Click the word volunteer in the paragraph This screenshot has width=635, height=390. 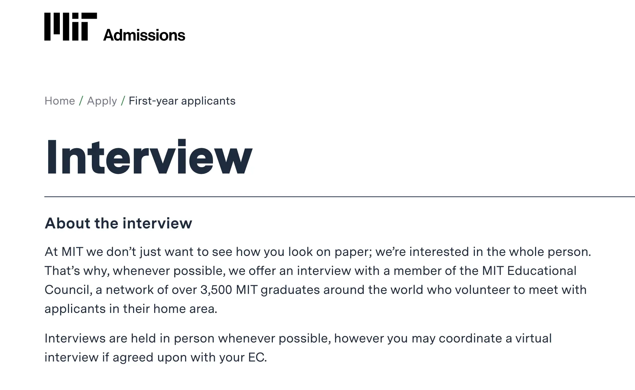[482, 290]
